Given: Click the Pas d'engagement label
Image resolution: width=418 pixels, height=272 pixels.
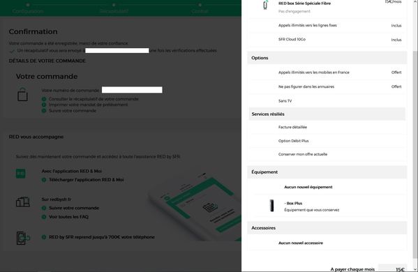Looking at the screenshot, I should pos(294,11).
